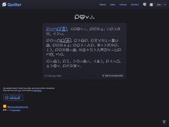Click the back-to-top arrow button

point(164,122)
